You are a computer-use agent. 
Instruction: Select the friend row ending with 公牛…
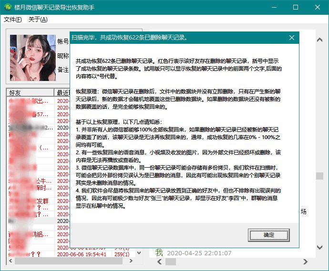click(x=39, y=181)
